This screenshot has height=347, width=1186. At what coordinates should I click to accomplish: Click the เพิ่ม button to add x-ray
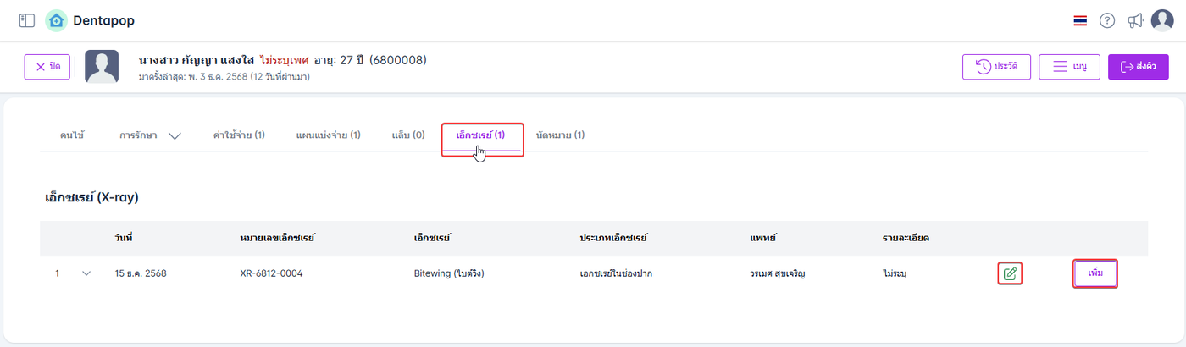pyautogui.click(x=1095, y=273)
